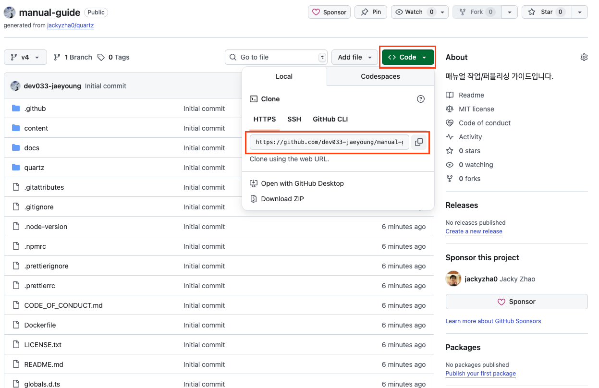Open the 0 Tags link
This screenshot has width=599, height=388.
pyautogui.click(x=113, y=57)
